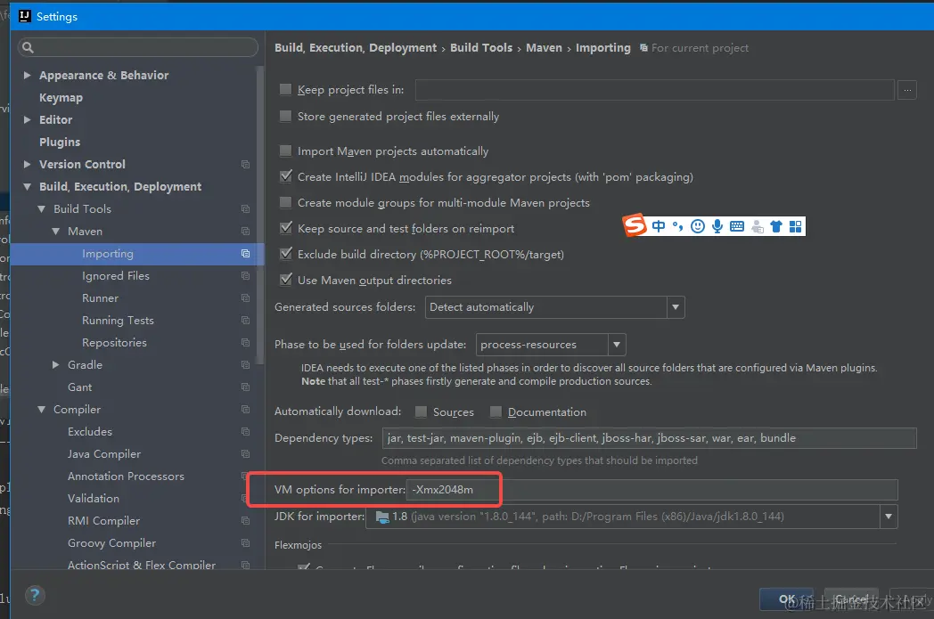Image resolution: width=934 pixels, height=619 pixels.
Task: Enable automatic download of Sources
Action: 422,411
